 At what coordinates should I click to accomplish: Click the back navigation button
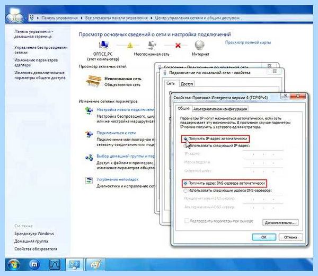(x=11, y=18)
